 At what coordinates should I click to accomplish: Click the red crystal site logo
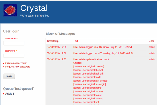coord(10,10)
